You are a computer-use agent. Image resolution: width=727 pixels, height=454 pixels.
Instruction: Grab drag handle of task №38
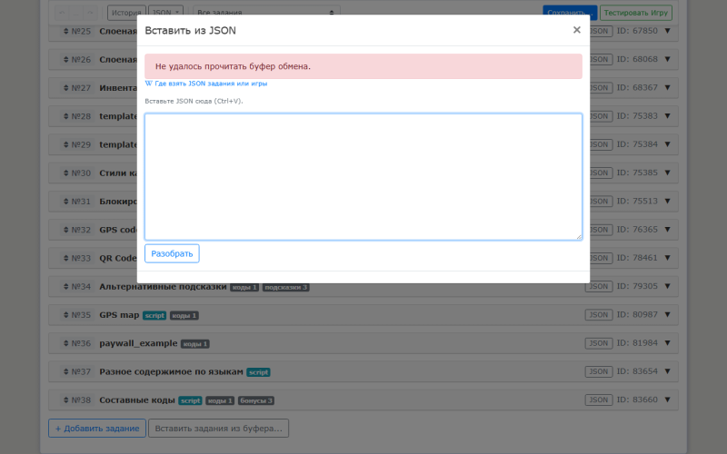tap(65, 400)
